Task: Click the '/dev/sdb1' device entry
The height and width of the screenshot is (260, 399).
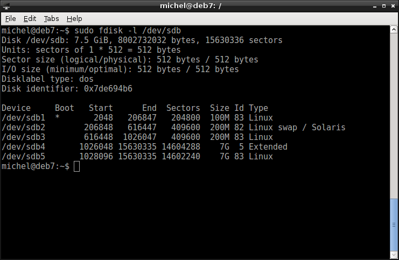Action: coord(23,117)
